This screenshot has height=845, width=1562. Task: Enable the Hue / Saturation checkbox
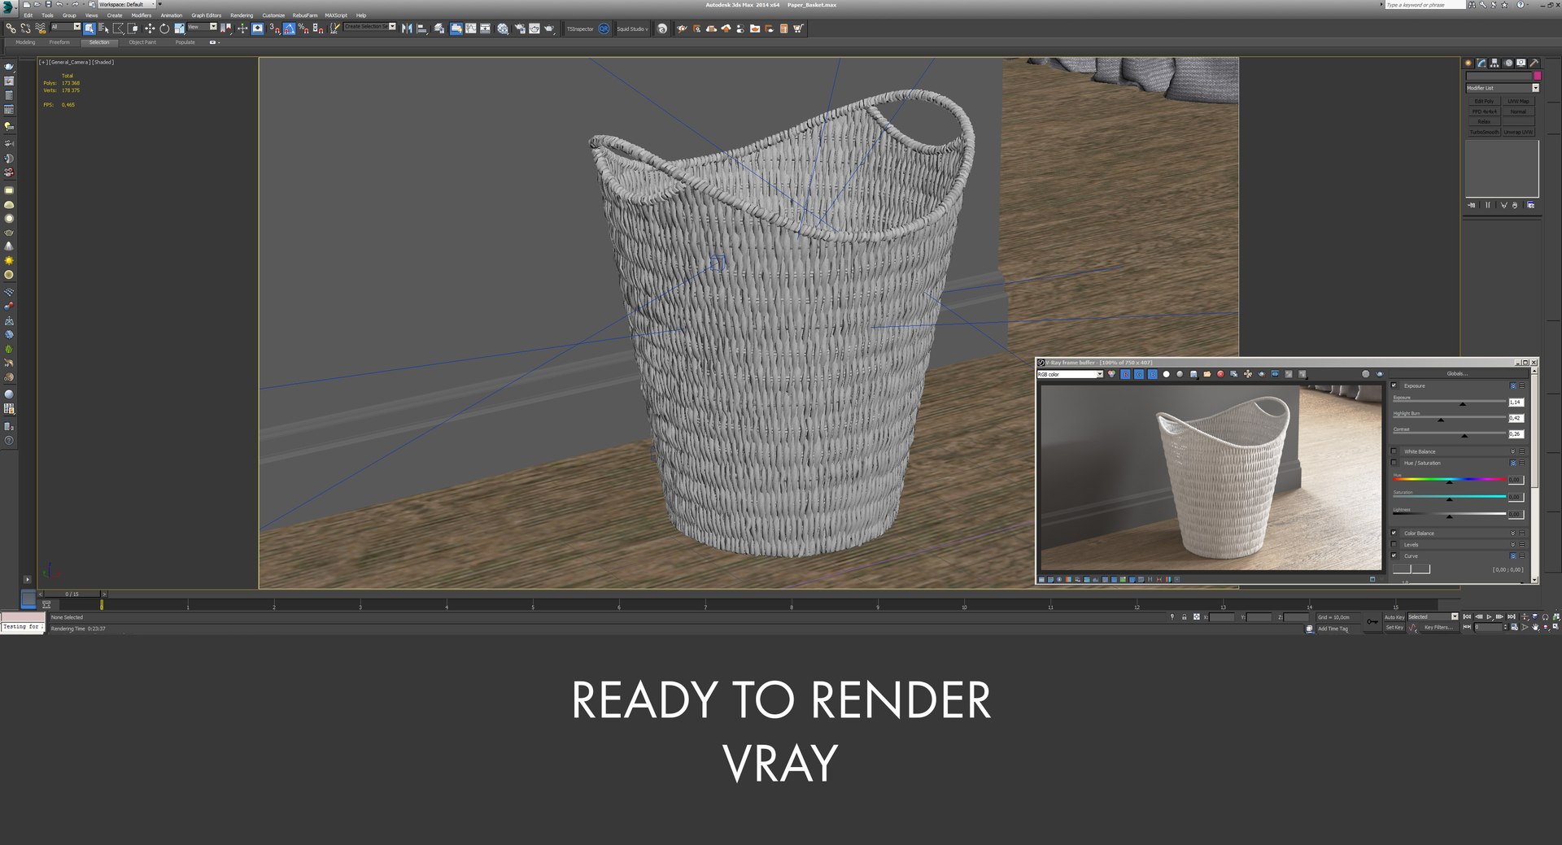[x=1394, y=463]
